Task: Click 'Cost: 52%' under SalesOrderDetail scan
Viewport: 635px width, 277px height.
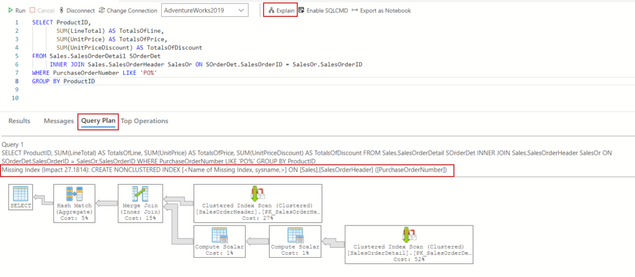Action: (x=409, y=259)
